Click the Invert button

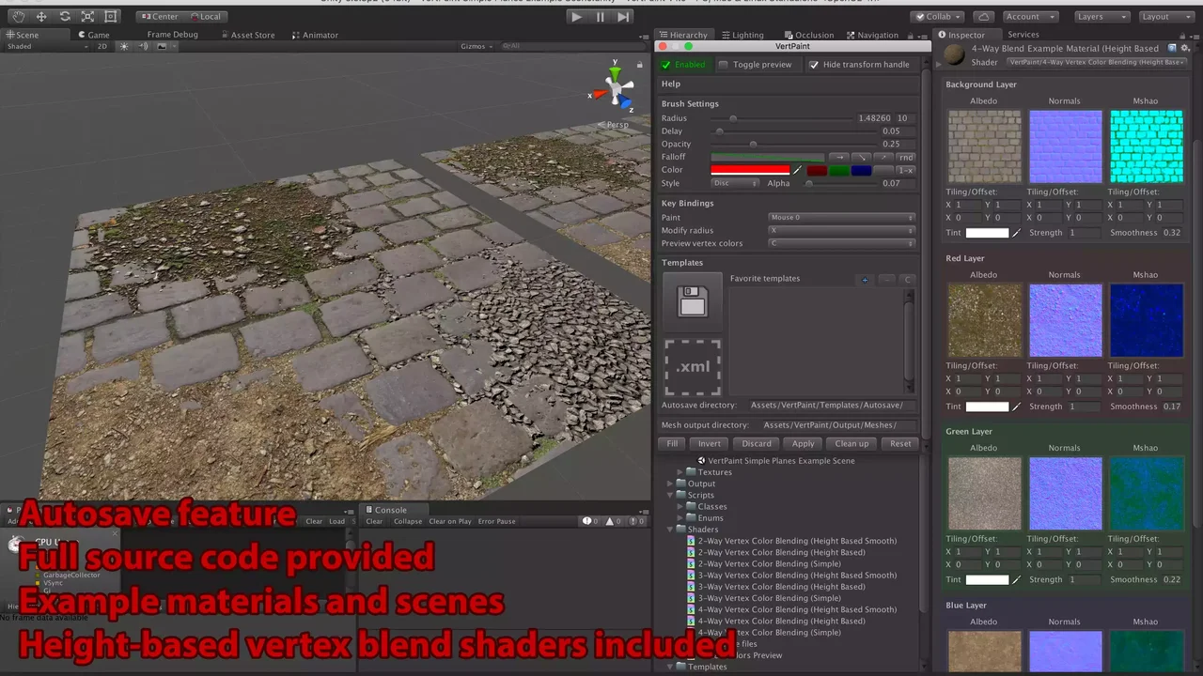click(x=710, y=443)
